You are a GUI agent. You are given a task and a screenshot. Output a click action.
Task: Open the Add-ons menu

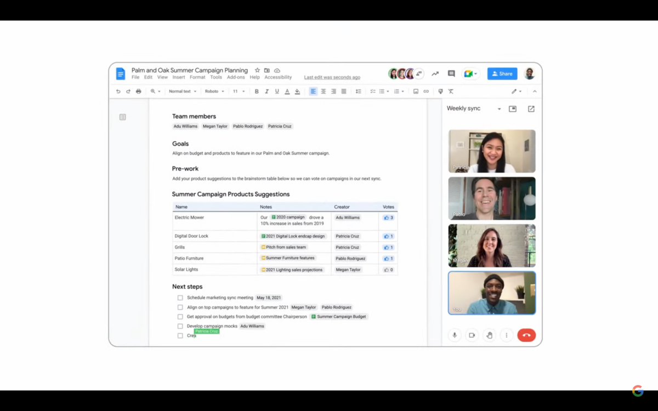click(236, 77)
